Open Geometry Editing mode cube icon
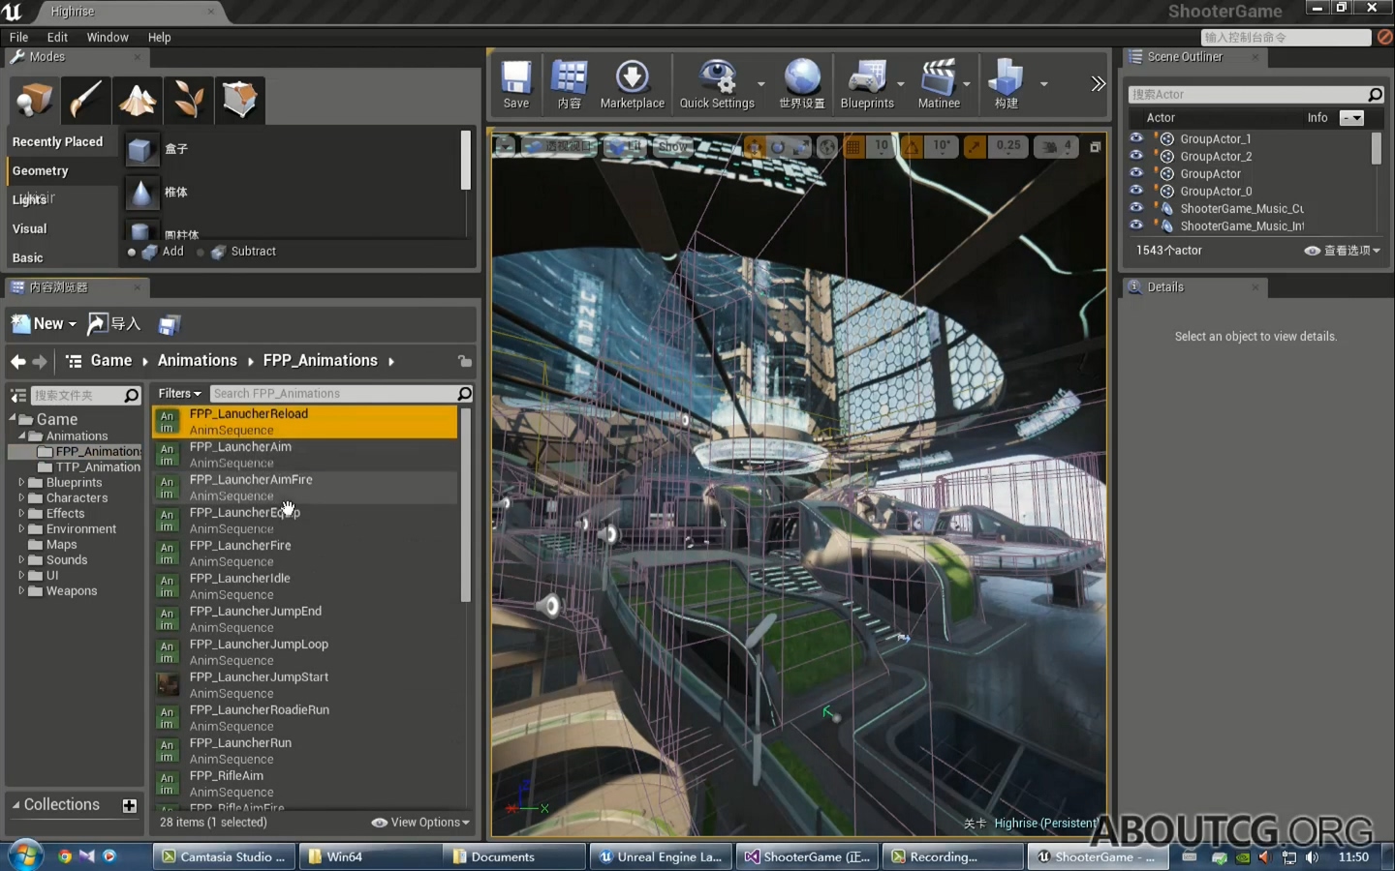Viewport: 1395px width, 871px height. 239,100
